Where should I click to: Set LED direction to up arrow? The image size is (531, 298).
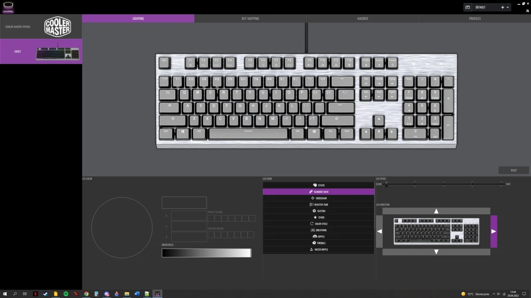[x=436, y=211]
